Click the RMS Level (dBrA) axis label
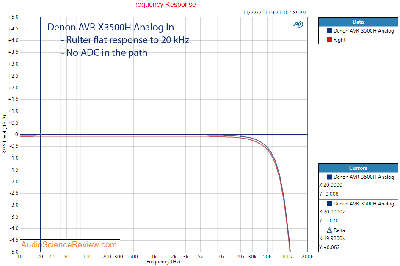This screenshot has width=400, height=266. tap(4, 134)
